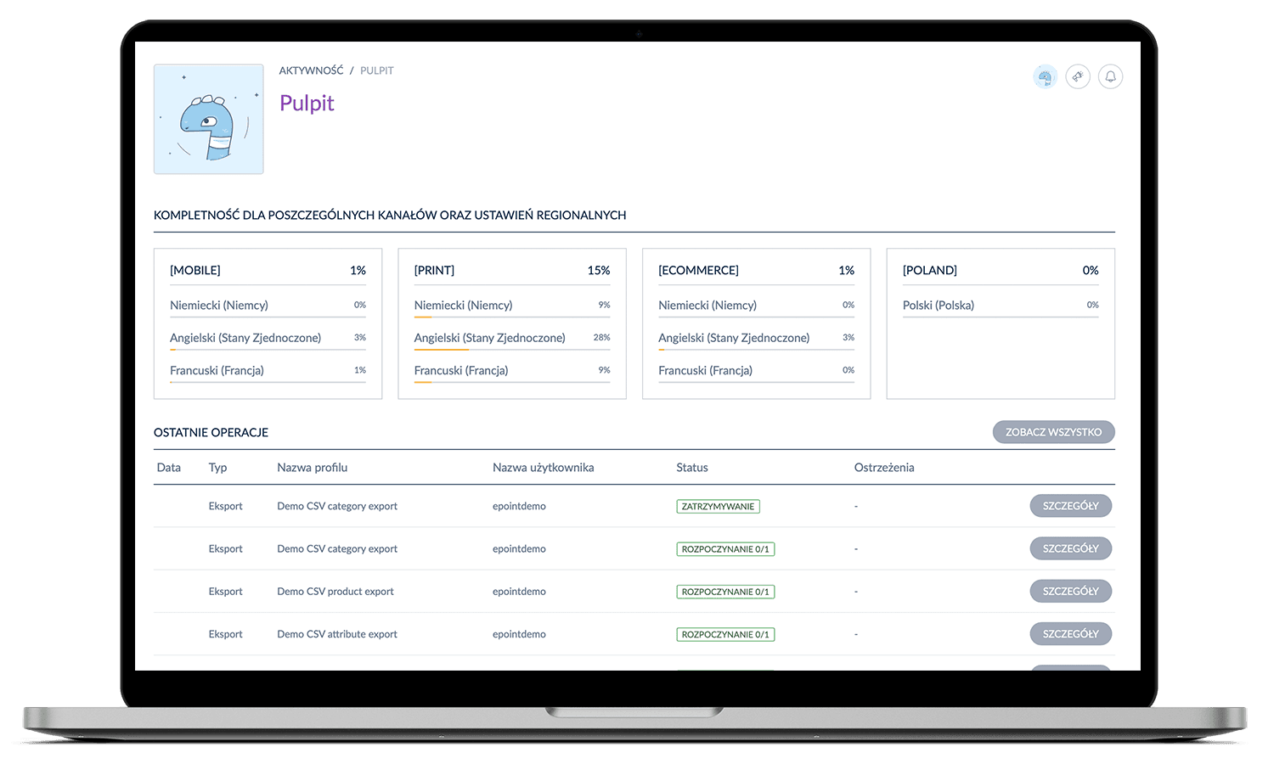
Task: Click the Print channel Angielski progress bar
Action: (511, 350)
